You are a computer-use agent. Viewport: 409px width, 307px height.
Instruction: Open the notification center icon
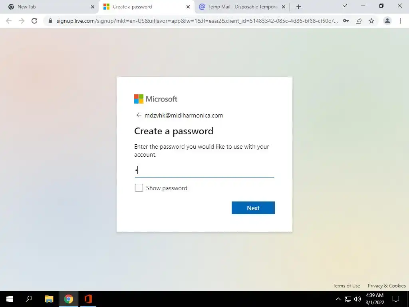tap(396, 299)
